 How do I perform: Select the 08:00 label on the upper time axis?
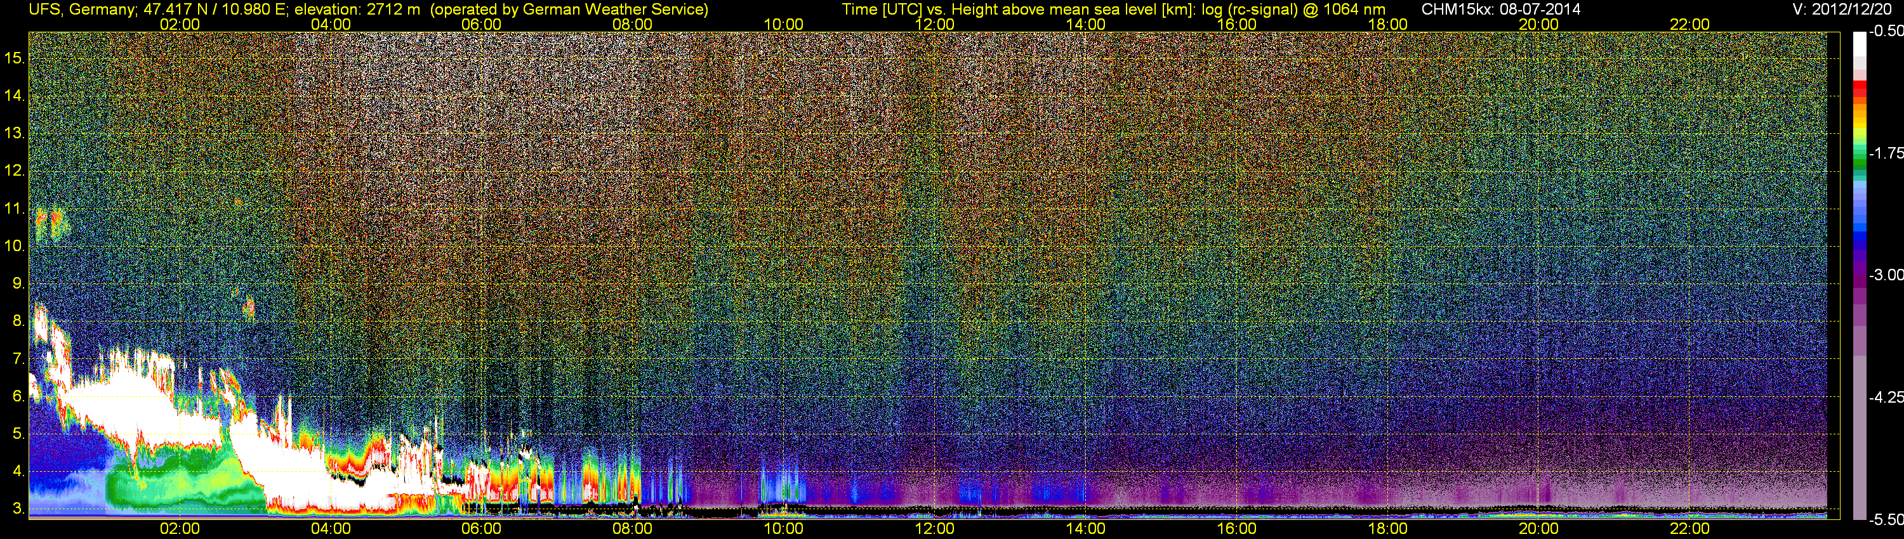pos(632,24)
